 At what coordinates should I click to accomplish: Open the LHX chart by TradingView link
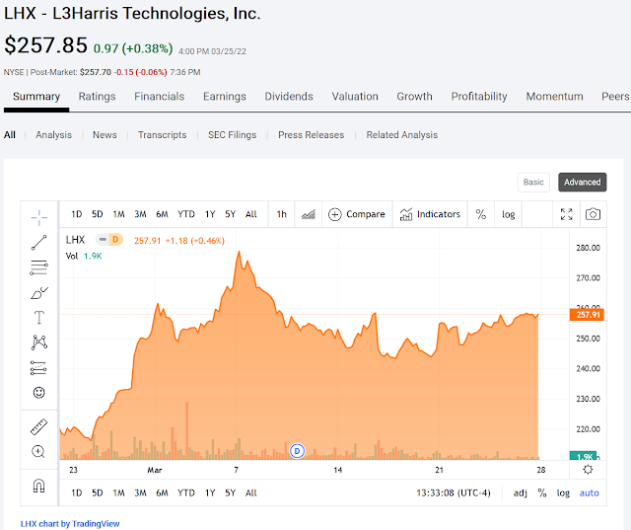70,523
